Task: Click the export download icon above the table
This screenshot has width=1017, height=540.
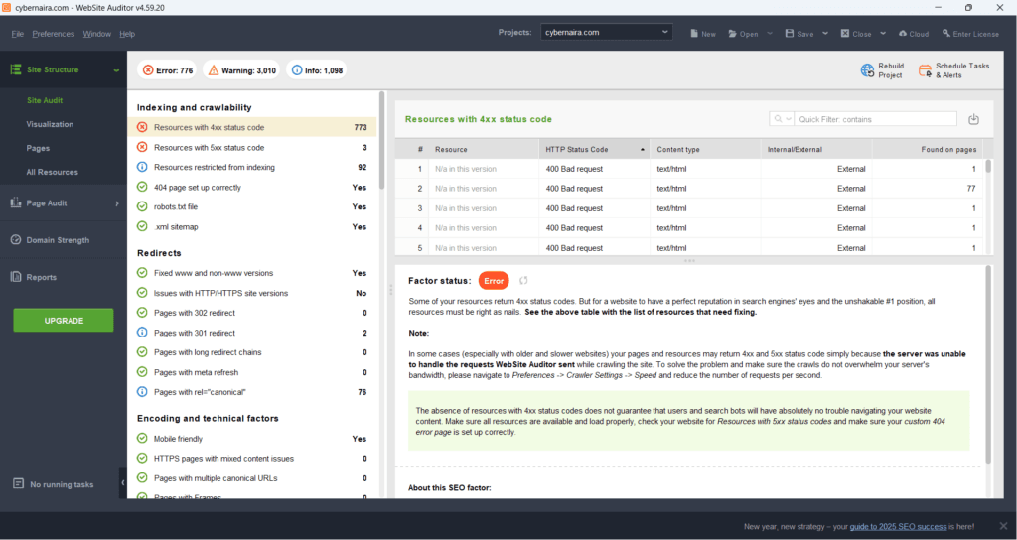Action: point(973,119)
